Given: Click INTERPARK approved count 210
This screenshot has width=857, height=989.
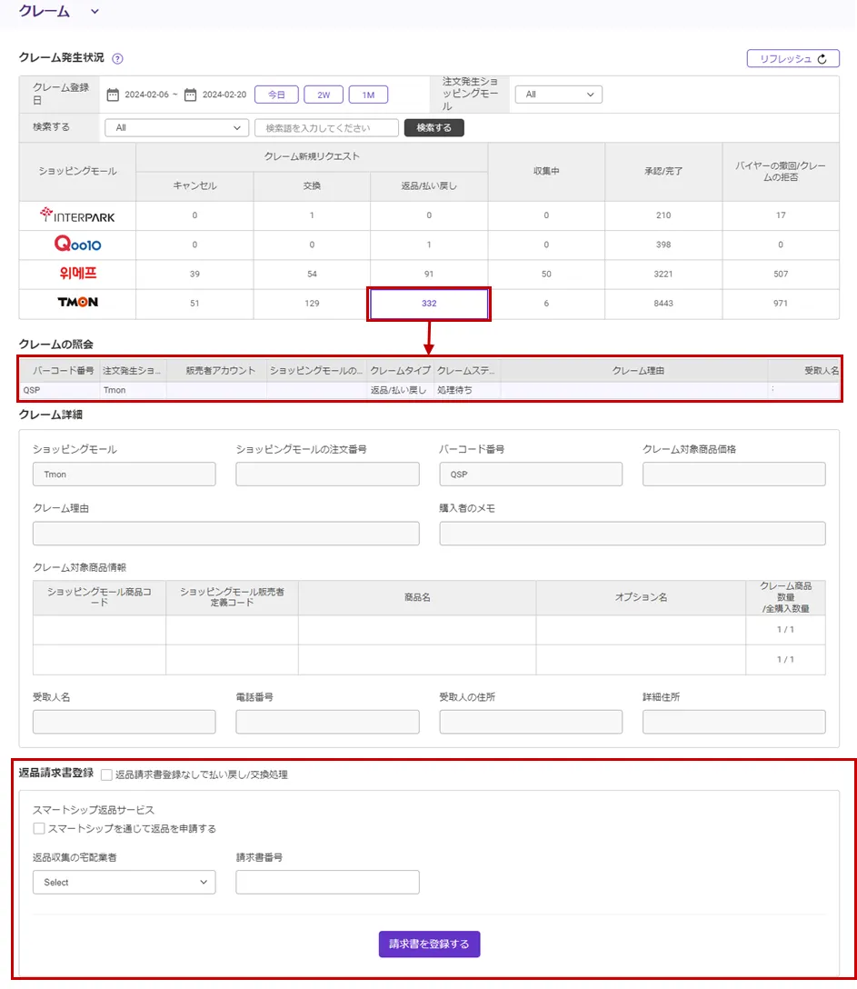Looking at the screenshot, I should pyautogui.click(x=663, y=215).
